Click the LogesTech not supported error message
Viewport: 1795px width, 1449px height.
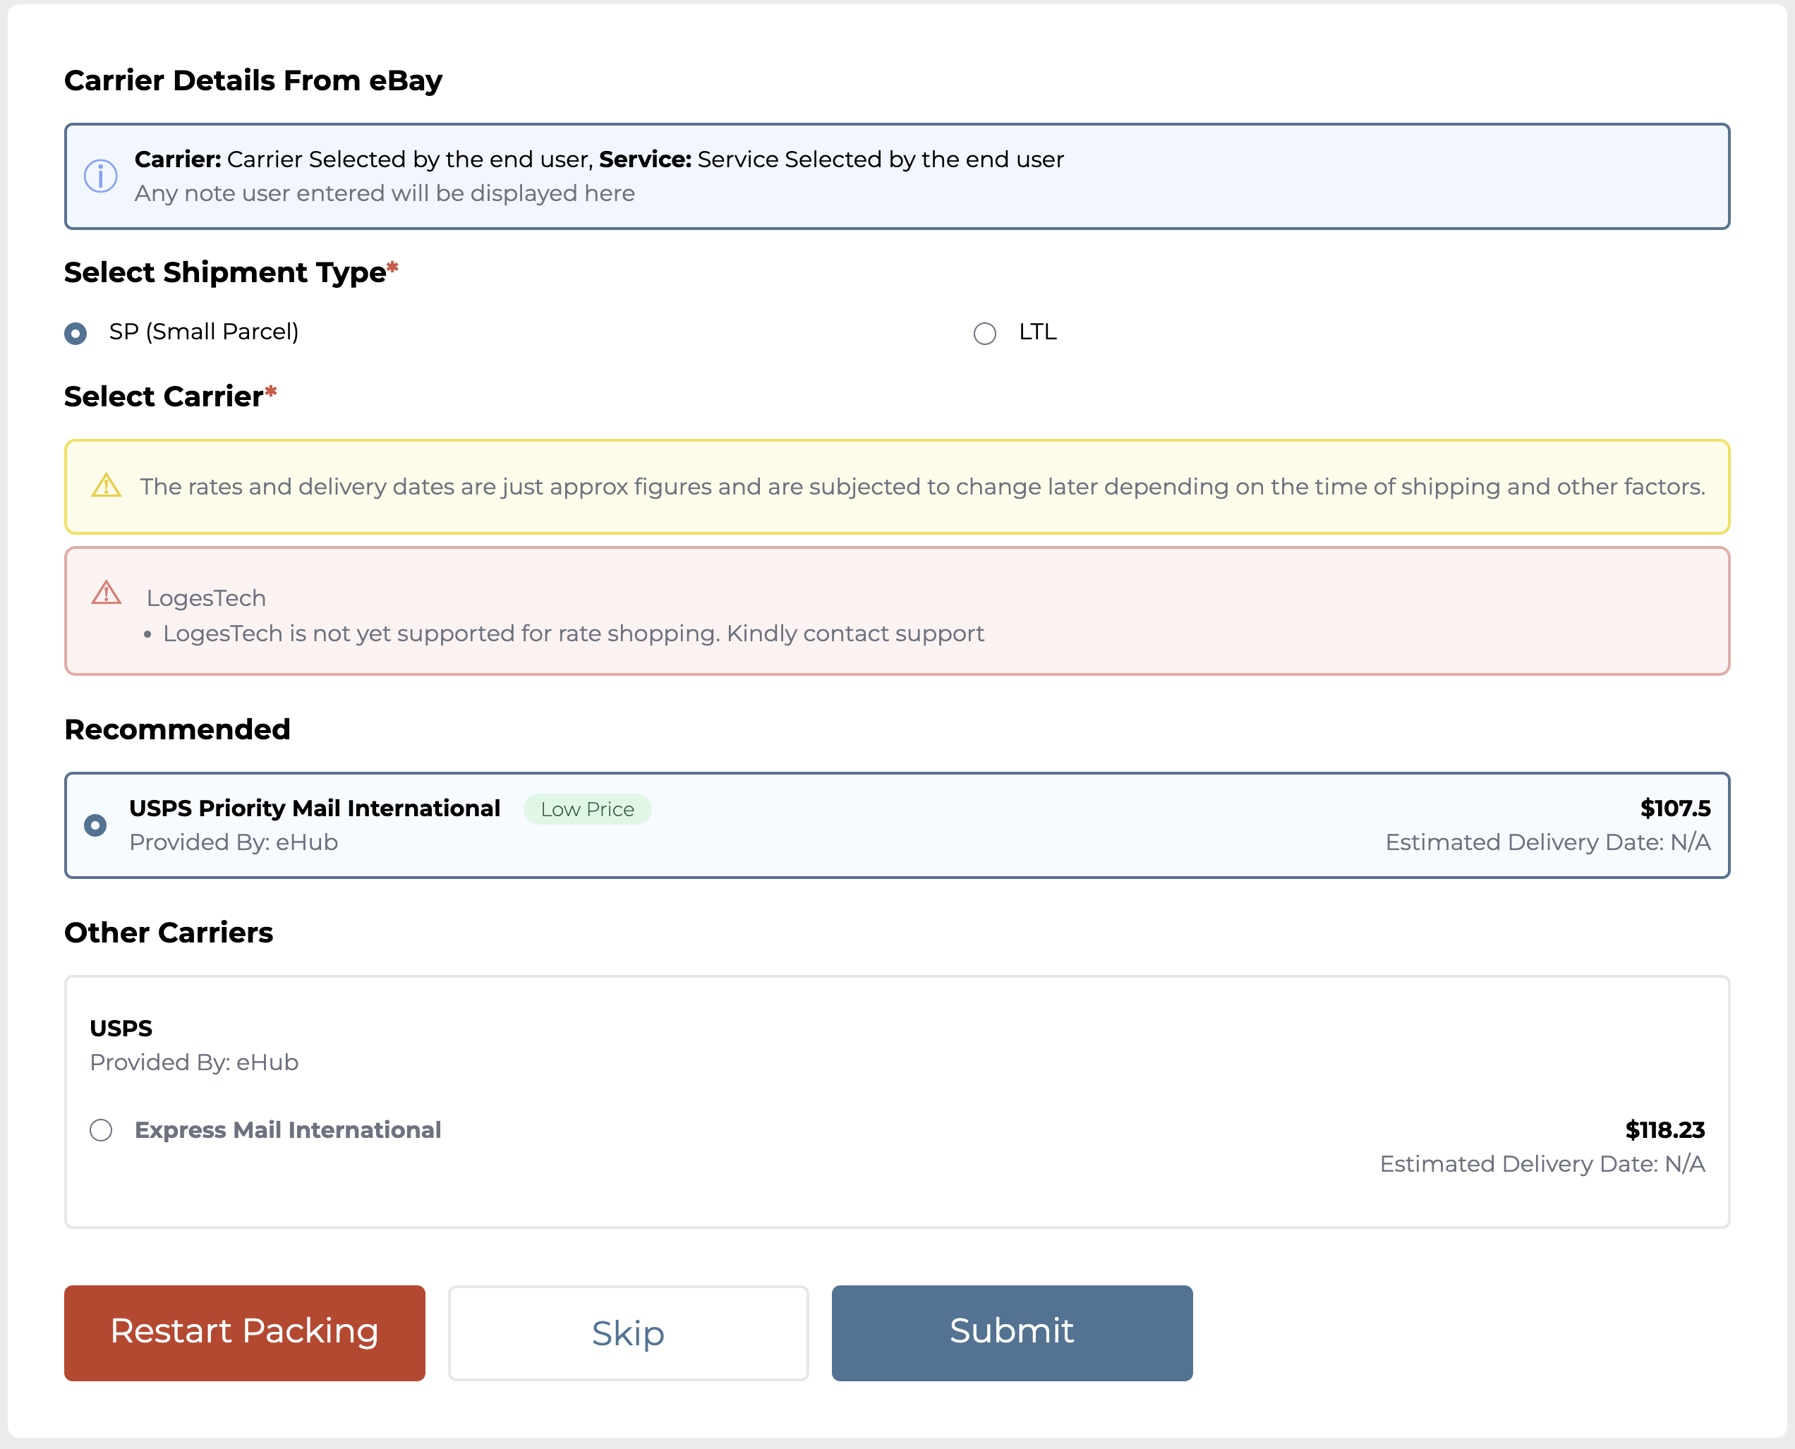point(573,633)
